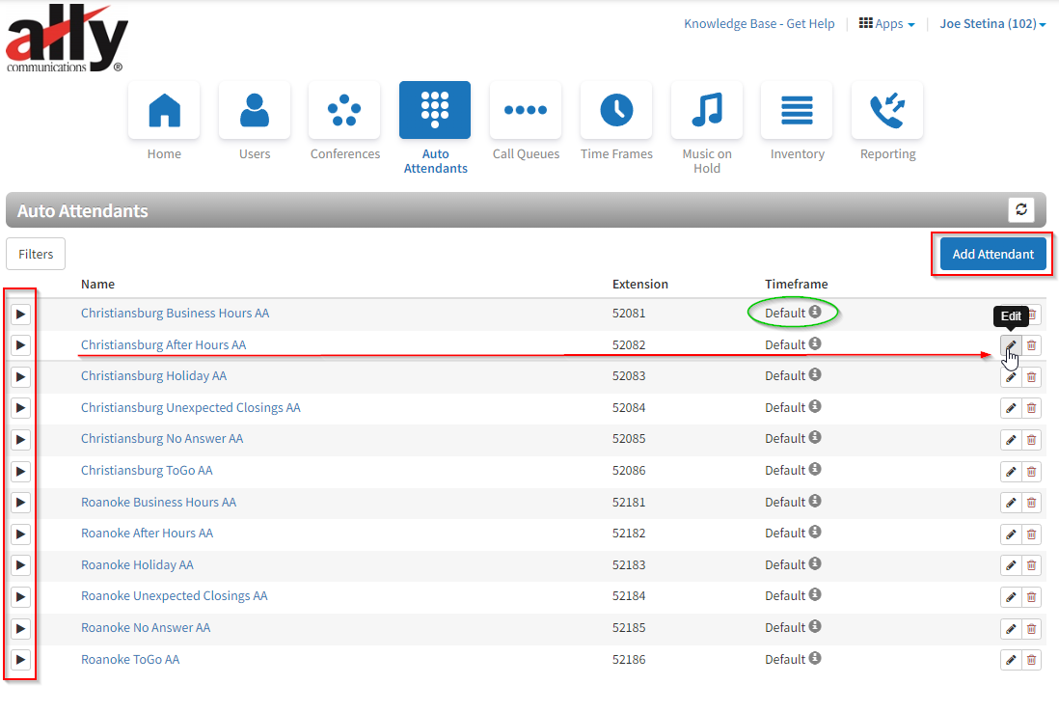Expand the Apps dropdown menu

[886, 24]
